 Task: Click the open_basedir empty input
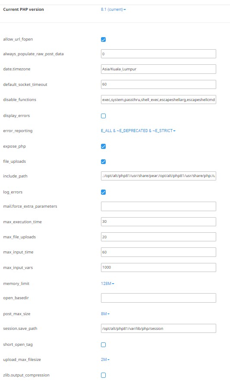(x=158, y=298)
